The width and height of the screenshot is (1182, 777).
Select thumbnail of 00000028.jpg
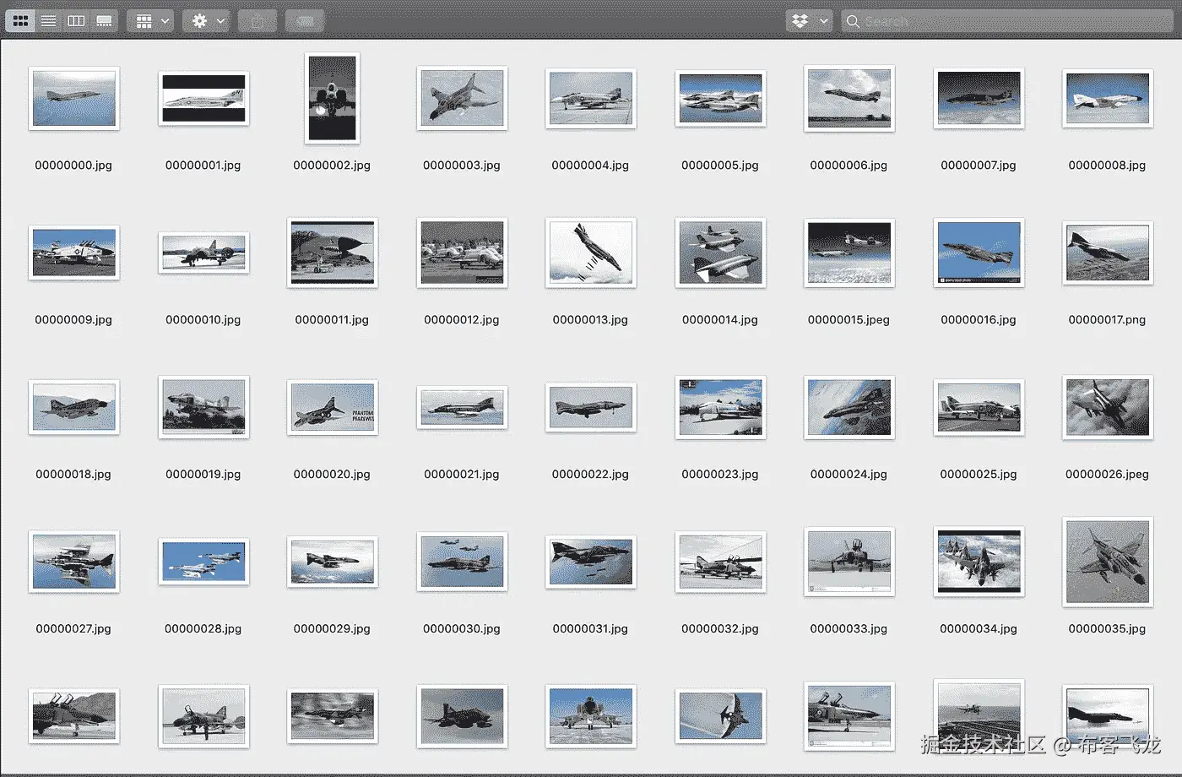(203, 562)
